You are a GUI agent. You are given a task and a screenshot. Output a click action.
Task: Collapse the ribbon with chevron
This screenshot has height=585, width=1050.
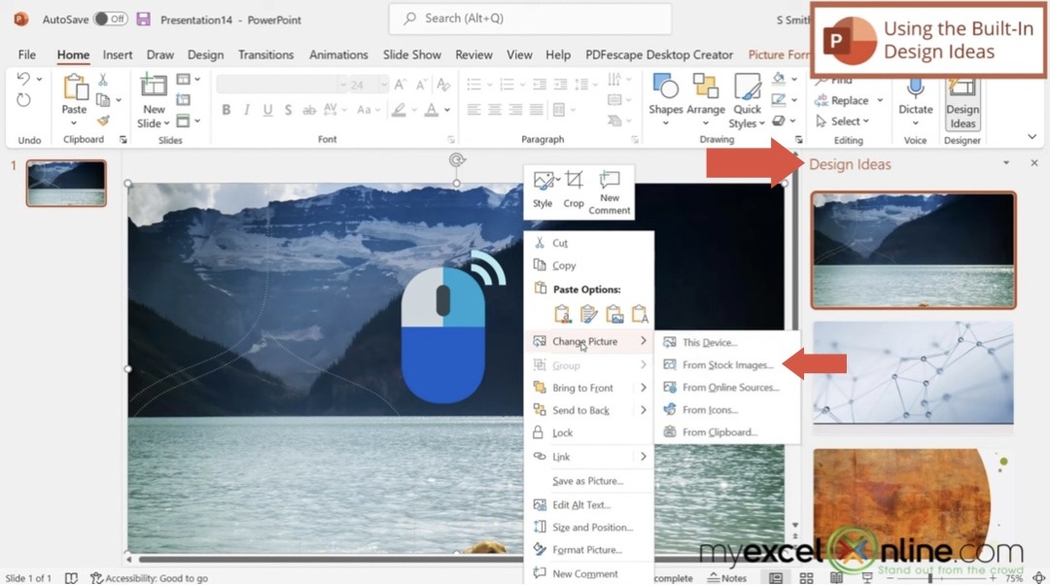[1032, 137]
